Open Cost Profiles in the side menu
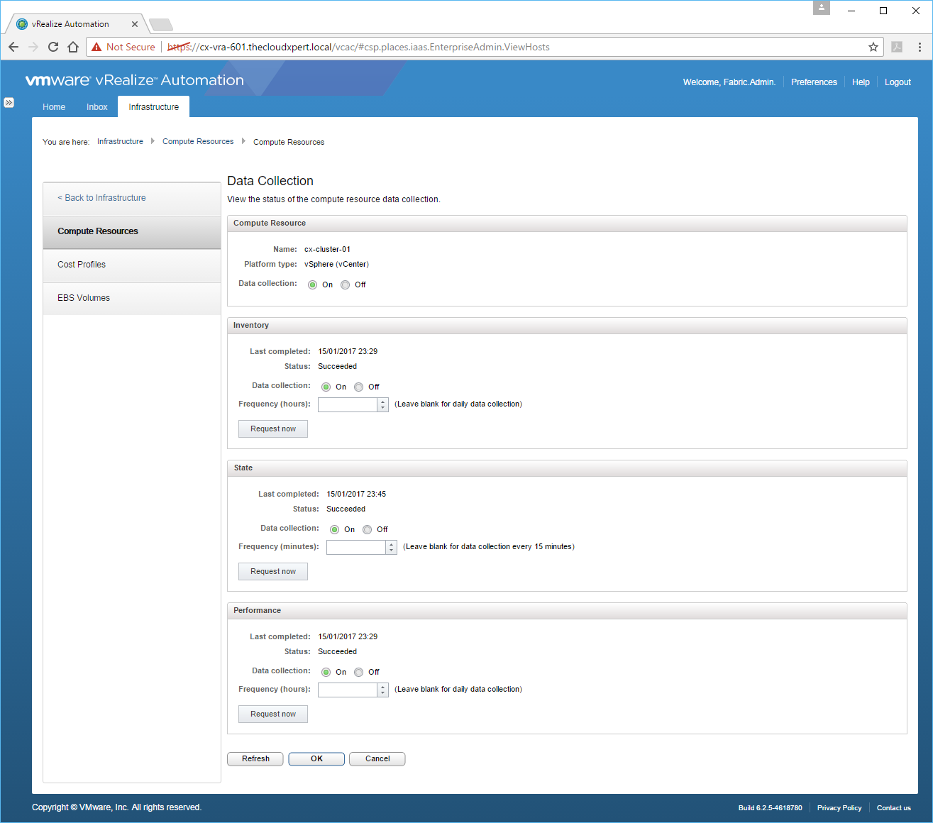 coord(132,265)
